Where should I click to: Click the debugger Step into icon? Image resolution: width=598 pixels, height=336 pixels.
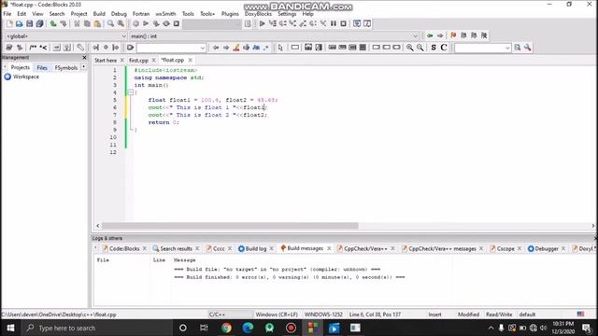pyautogui.click(x=292, y=23)
